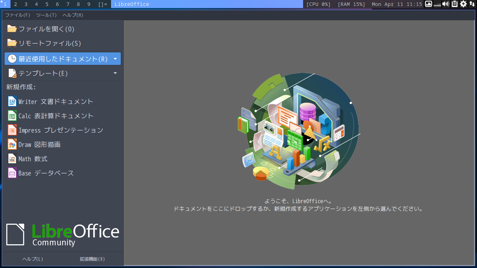Switch to workspace 7
The width and height of the screenshot is (477, 268).
(68, 4)
